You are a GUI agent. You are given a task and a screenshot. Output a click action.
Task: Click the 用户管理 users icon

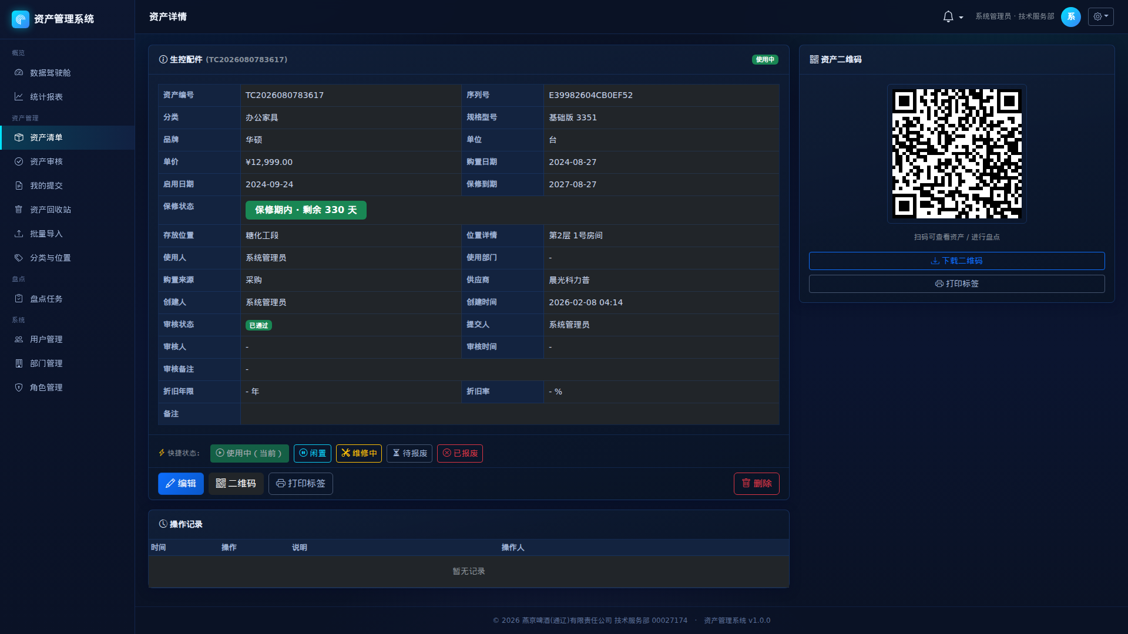(19, 339)
